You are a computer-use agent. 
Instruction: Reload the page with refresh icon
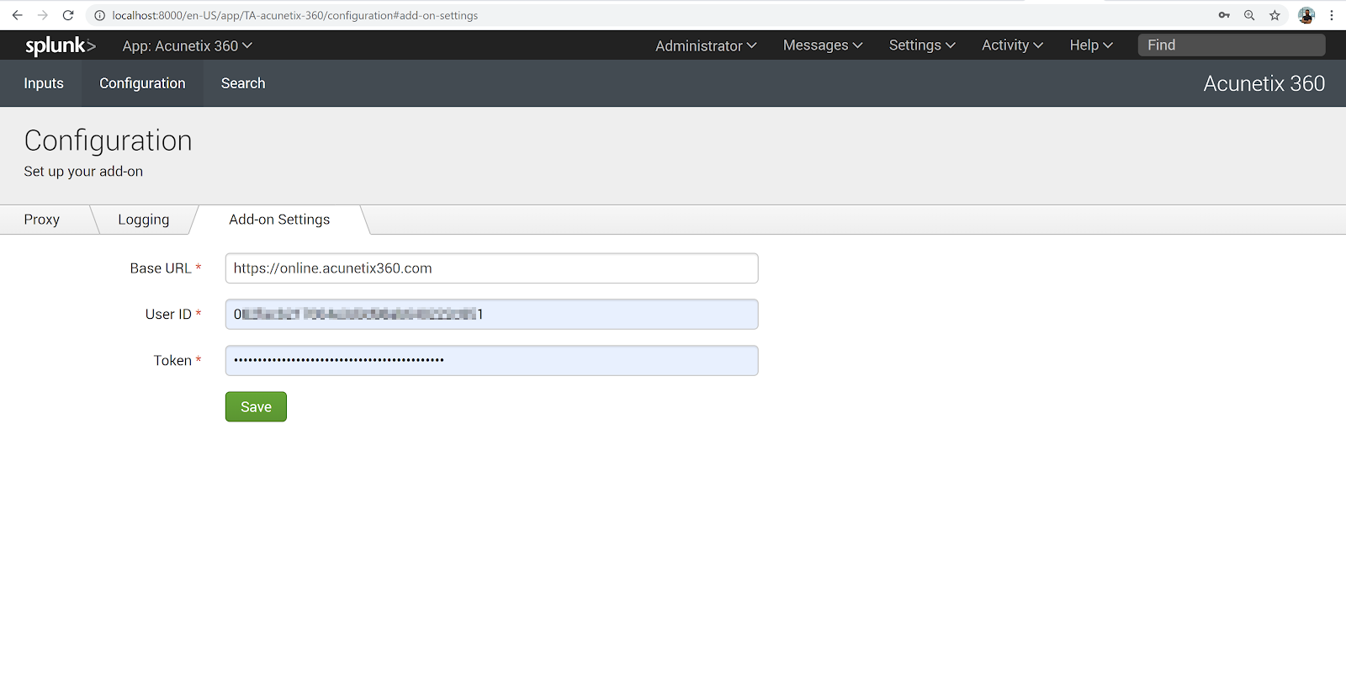pos(68,15)
